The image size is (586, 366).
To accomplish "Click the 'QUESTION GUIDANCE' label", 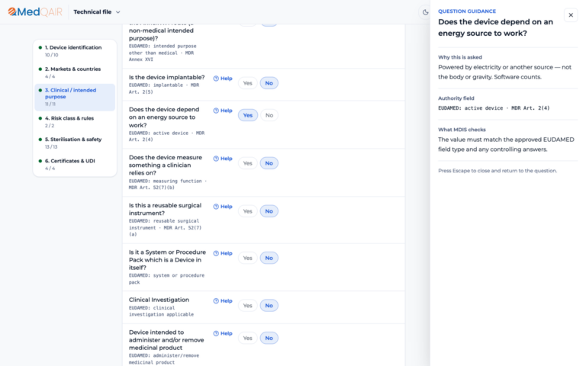I will coord(467,11).
